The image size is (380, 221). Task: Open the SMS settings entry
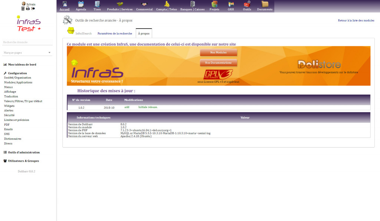point(7,134)
